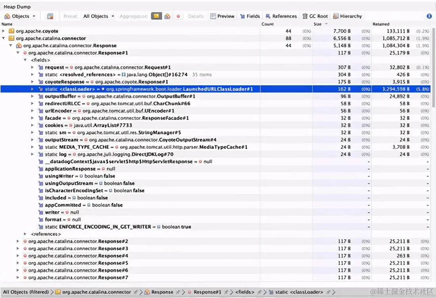
Task: Select the packages aggregation icon
Action: pyautogui.click(x=157, y=16)
